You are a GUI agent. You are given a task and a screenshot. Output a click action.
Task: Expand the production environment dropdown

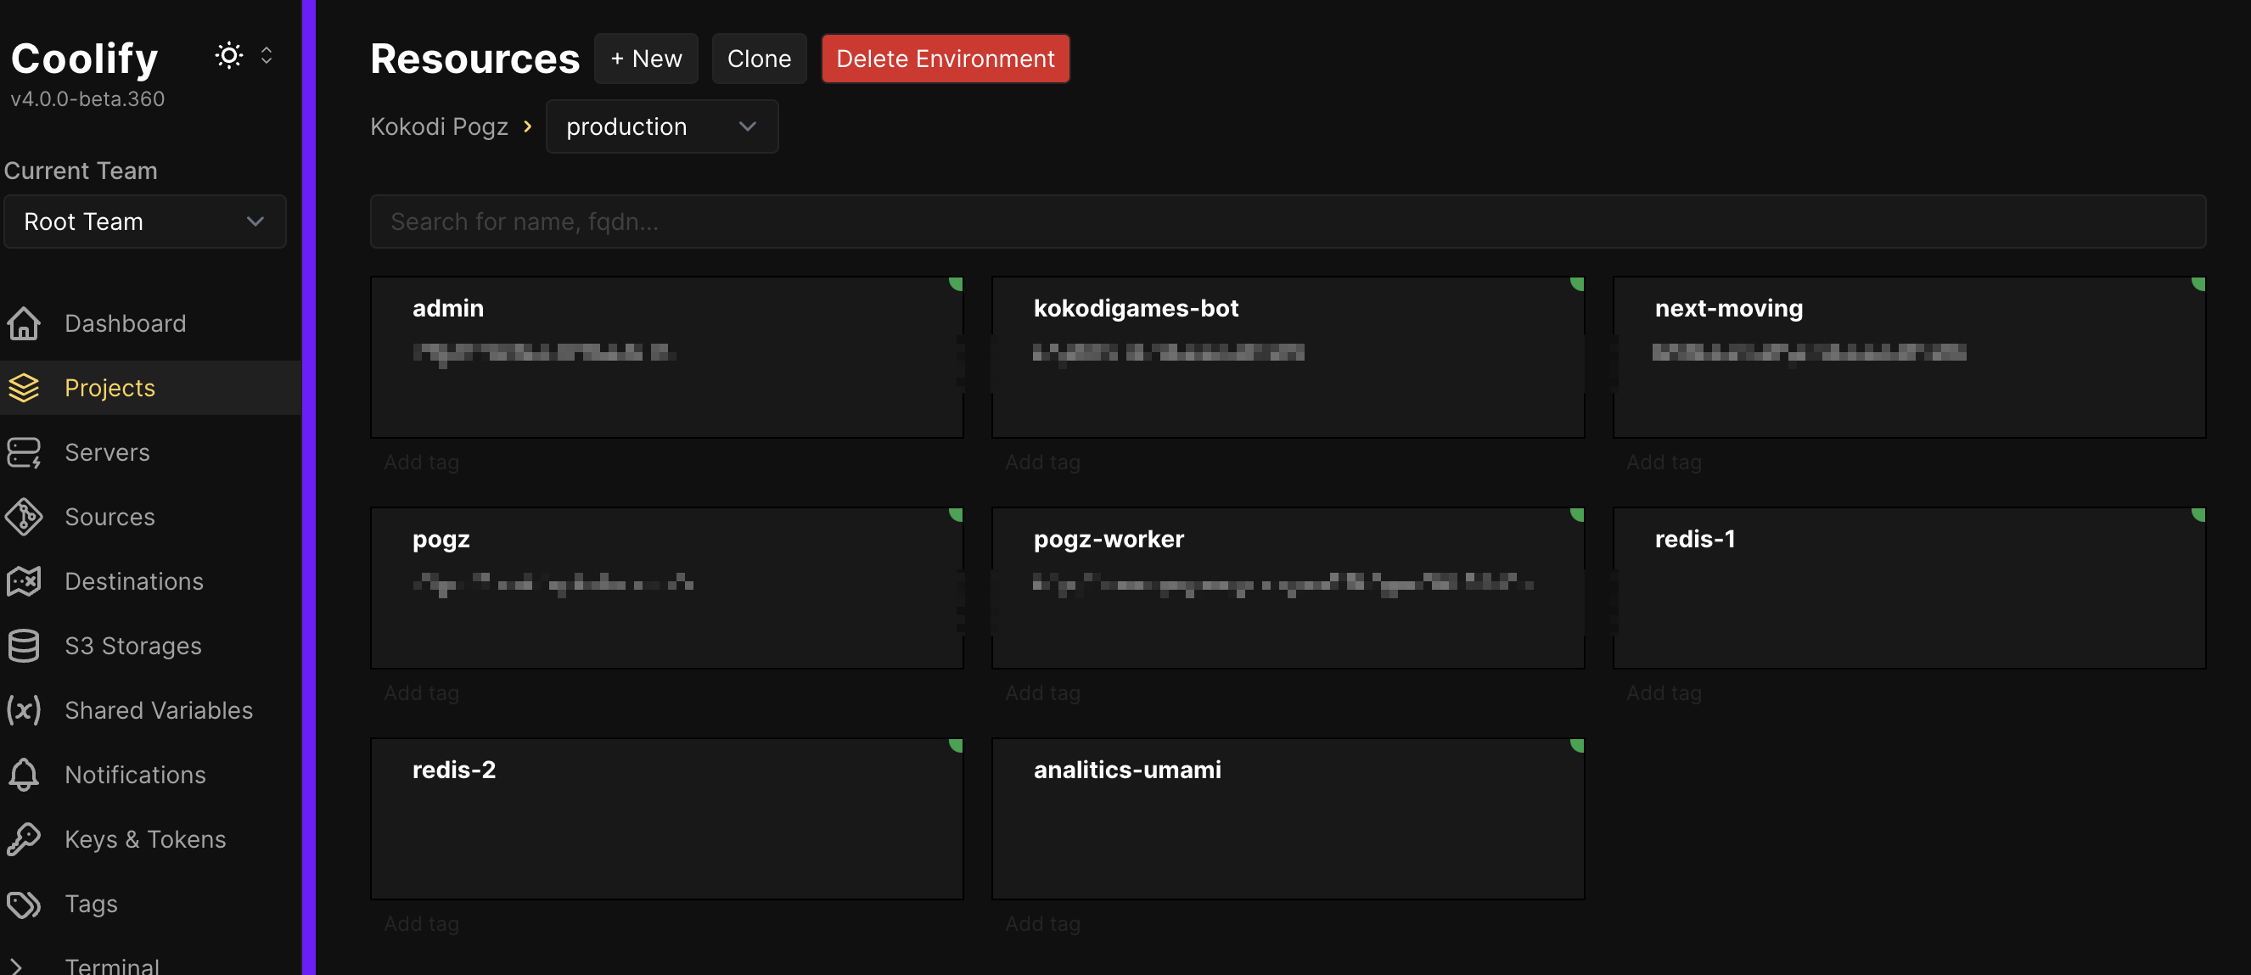pyautogui.click(x=661, y=126)
